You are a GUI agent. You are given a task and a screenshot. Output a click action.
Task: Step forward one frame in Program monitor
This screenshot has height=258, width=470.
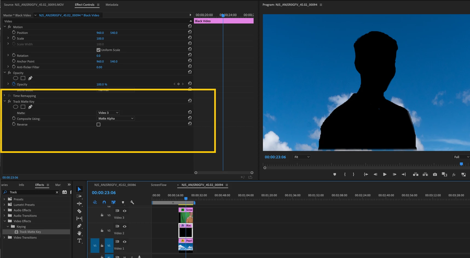tap(394, 174)
